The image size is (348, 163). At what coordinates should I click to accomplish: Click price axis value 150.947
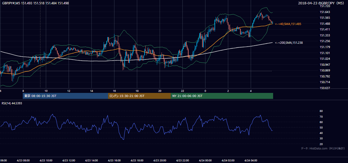325,65
